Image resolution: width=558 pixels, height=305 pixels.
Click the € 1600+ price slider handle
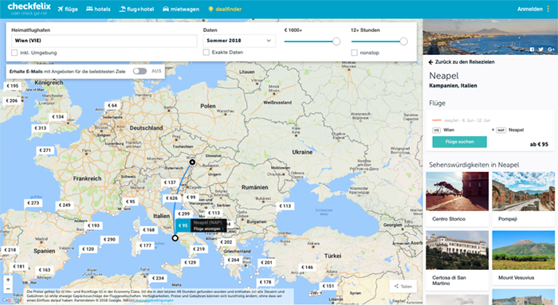point(336,41)
